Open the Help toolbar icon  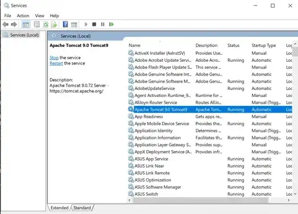[65, 24]
